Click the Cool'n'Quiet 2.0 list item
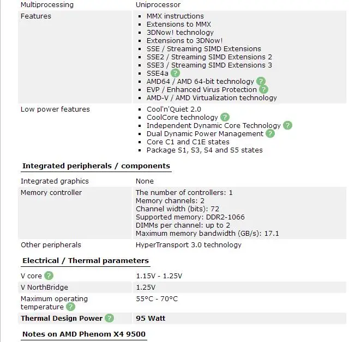This screenshot has height=342, width=349. 173,109
